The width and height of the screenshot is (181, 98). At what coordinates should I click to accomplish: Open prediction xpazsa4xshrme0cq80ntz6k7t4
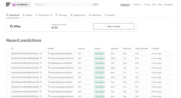point(25,72)
